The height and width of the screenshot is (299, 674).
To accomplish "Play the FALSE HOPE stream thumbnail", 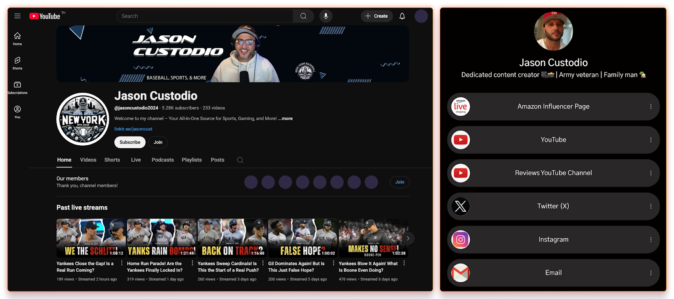I will tap(303, 238).
